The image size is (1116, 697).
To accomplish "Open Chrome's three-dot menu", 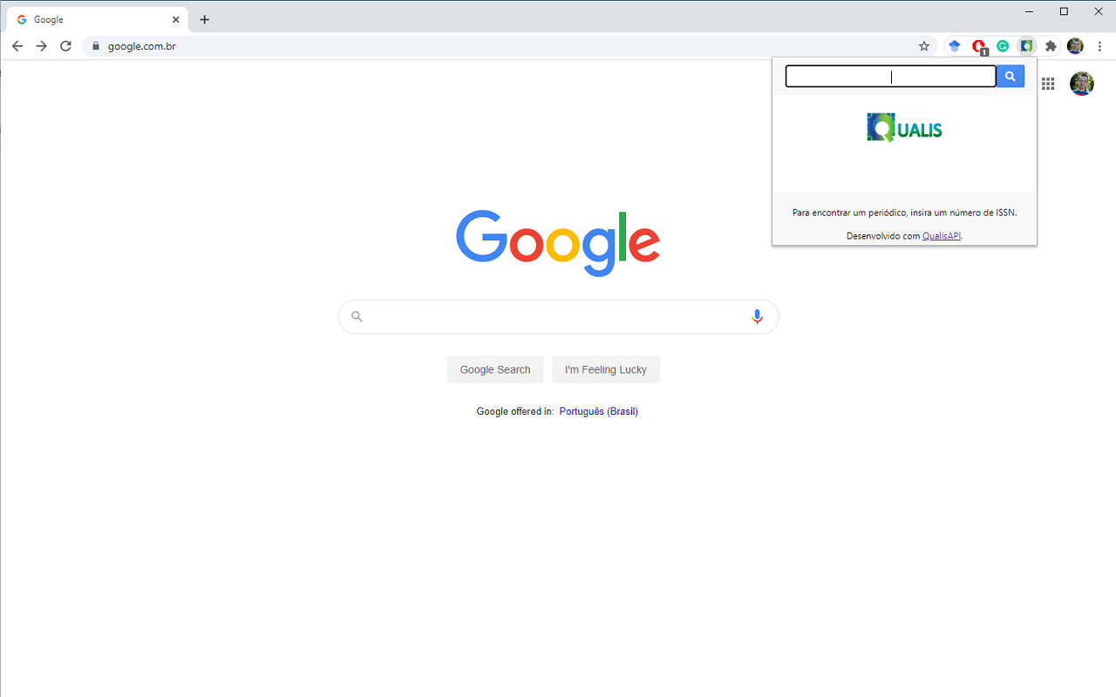I will 1100,46.
